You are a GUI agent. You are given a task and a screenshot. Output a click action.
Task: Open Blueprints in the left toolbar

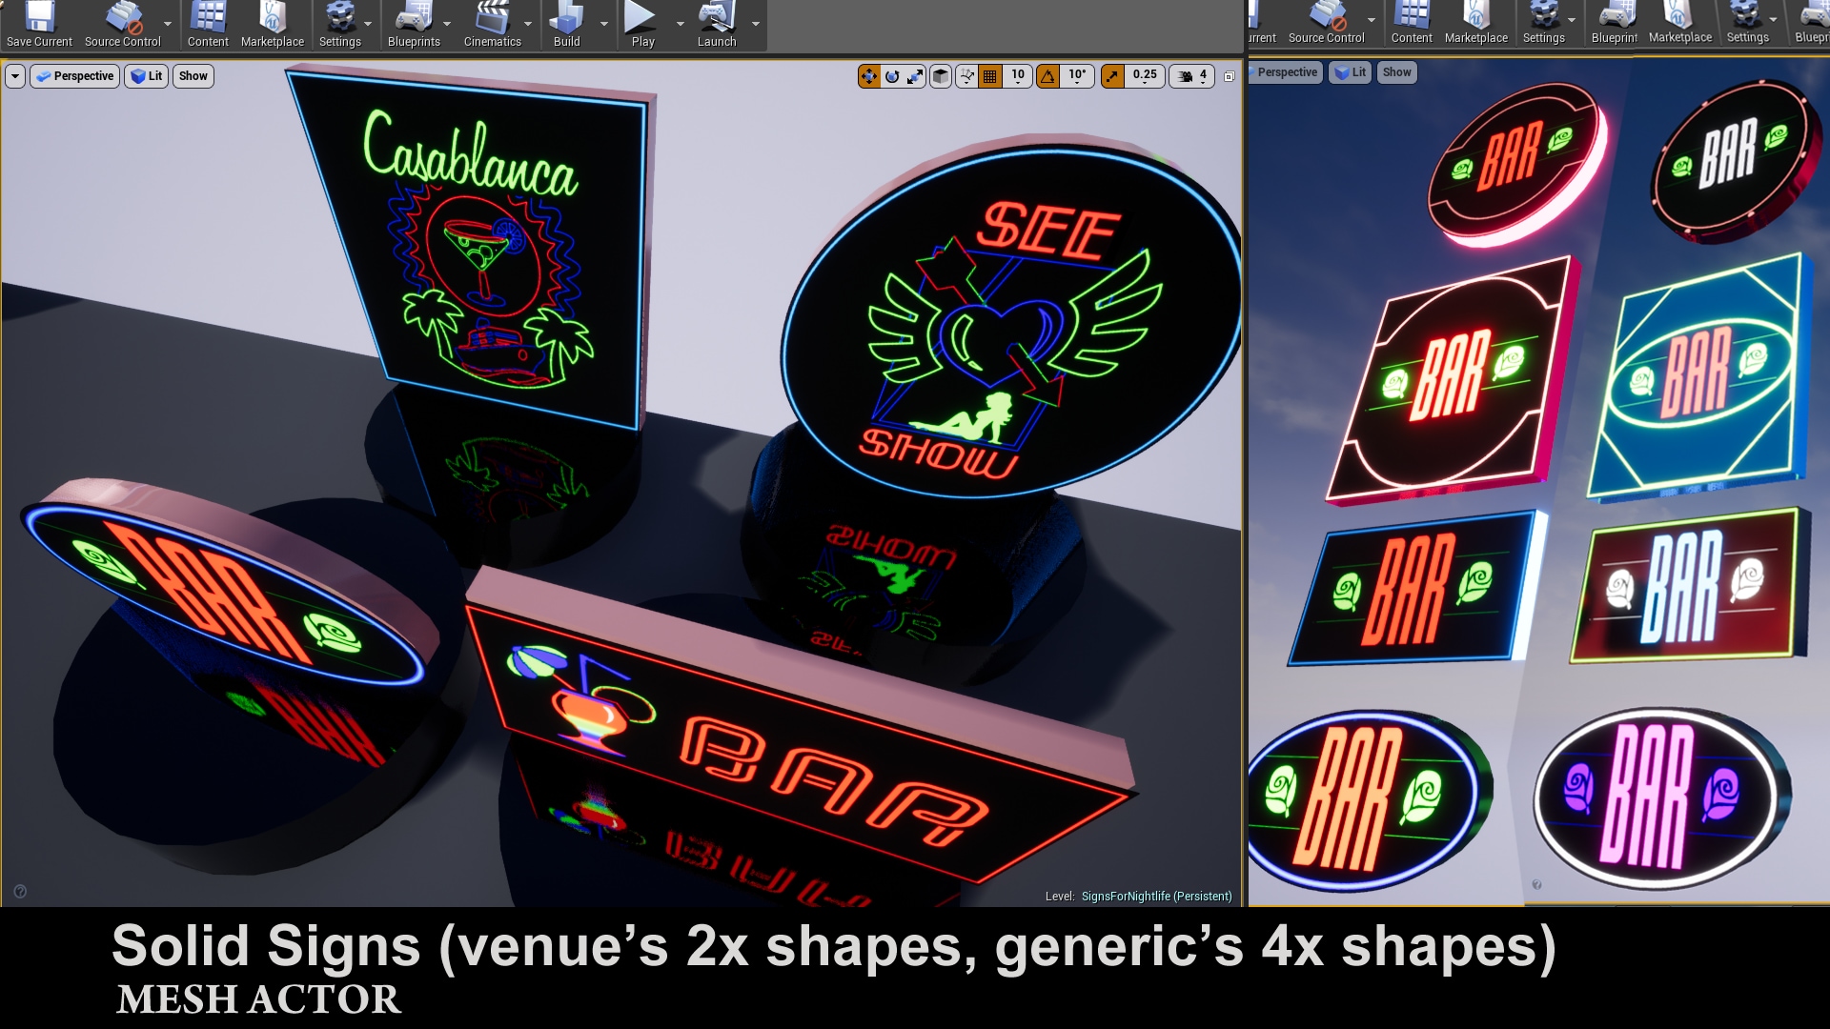(414, 26)
